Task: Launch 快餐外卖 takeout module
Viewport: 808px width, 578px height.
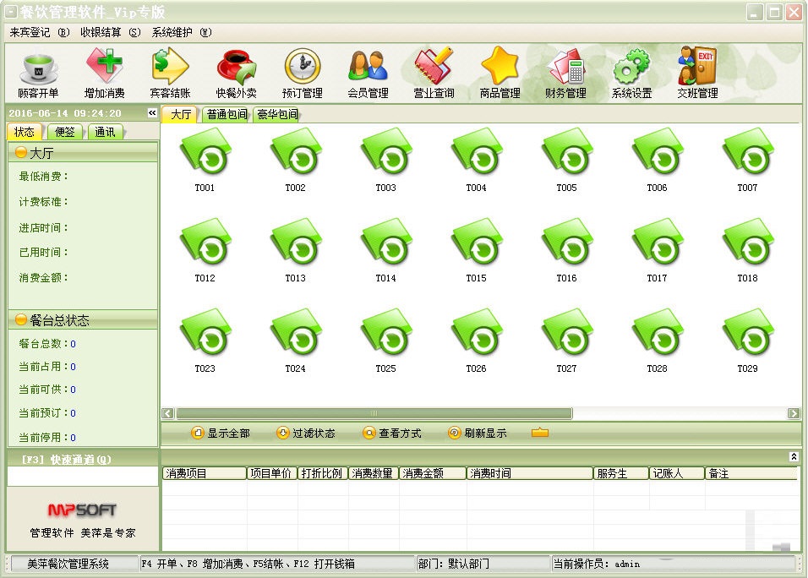Action: [x=236, y=74]
